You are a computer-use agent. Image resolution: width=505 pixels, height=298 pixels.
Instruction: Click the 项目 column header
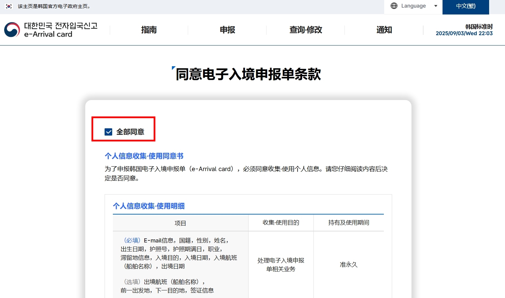(x=180, y=223)
